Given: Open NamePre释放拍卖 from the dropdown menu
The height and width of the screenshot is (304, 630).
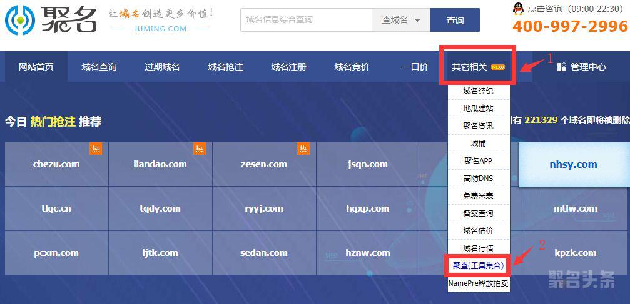Looking at the screenshot, I should [x=478, y=283].
